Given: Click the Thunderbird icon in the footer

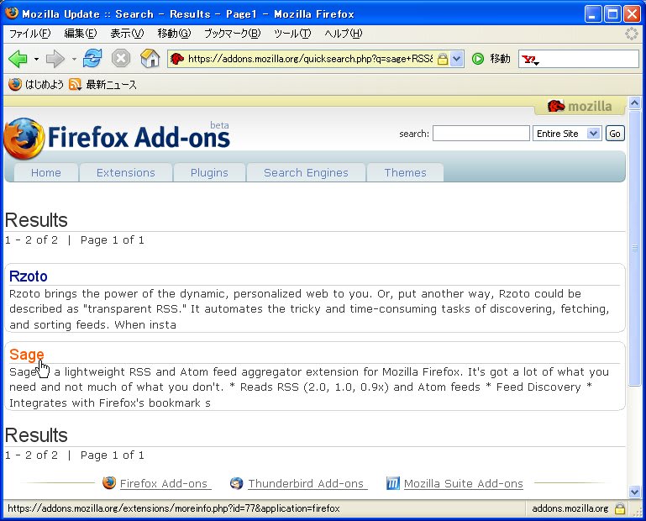Looking at the screenshot, I should click(x=237, y=483).
